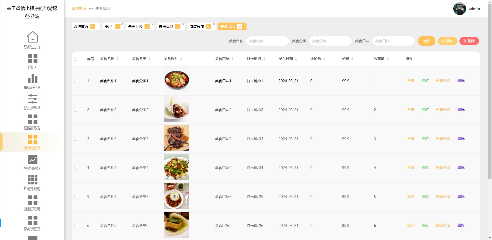
Task: Switch to the 系统主页 breadcrumb tab
Action: tap(79, 8)
